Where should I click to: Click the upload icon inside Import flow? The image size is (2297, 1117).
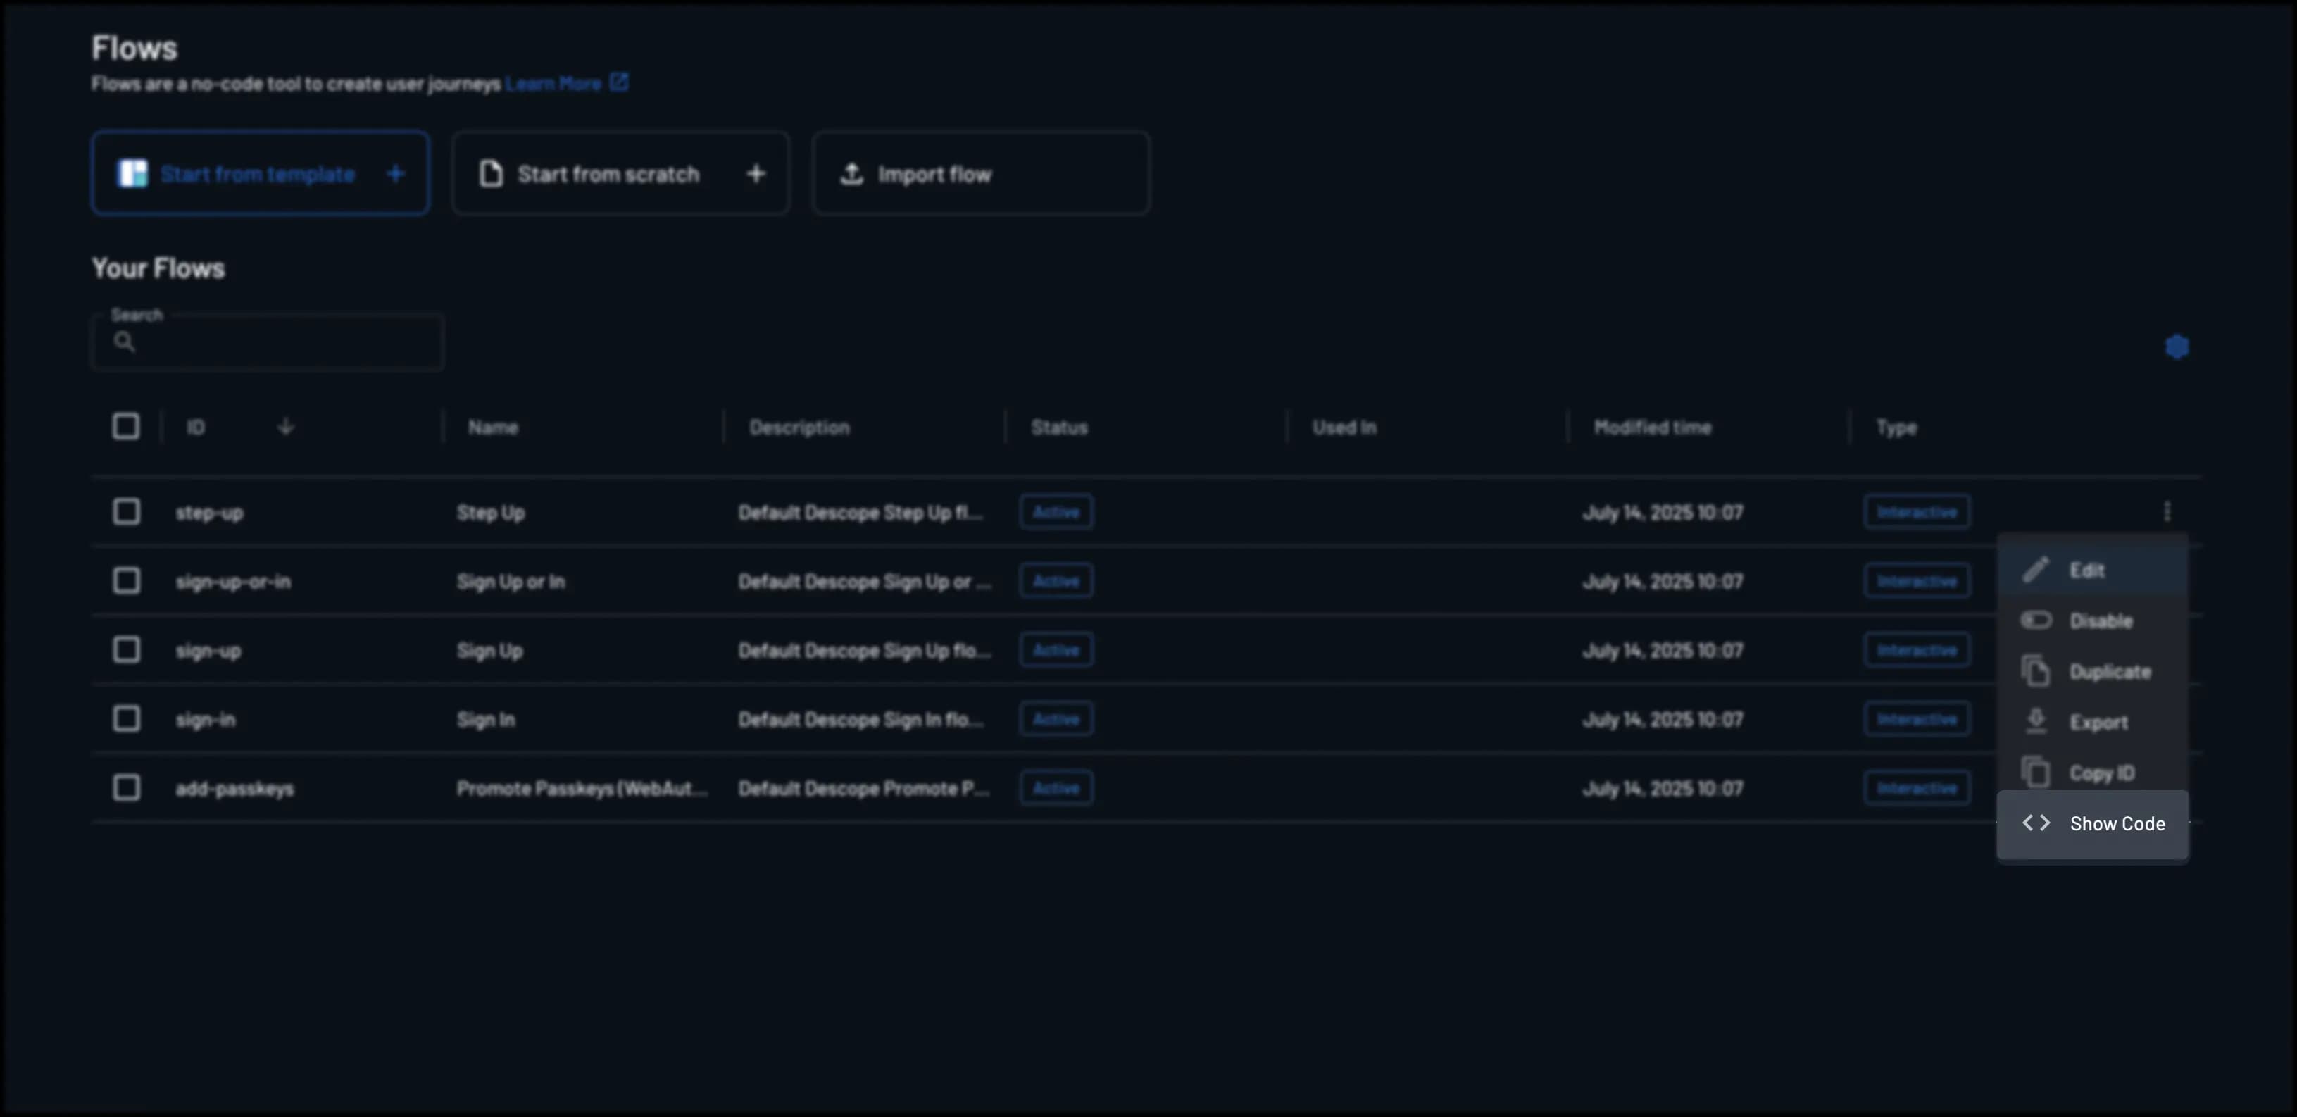point(853,174)
